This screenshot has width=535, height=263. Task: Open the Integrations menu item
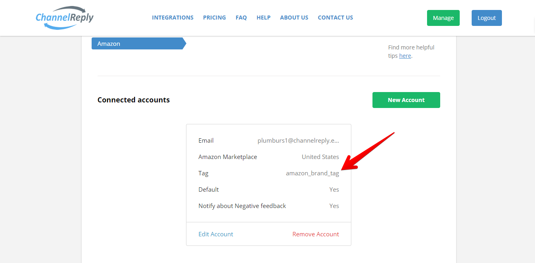click(x=173, y=18)
